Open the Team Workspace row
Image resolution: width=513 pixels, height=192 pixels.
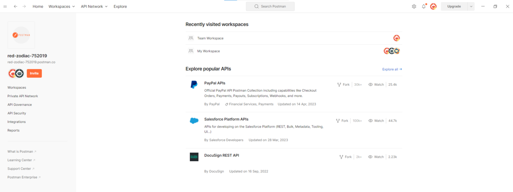tap(294, 38)
